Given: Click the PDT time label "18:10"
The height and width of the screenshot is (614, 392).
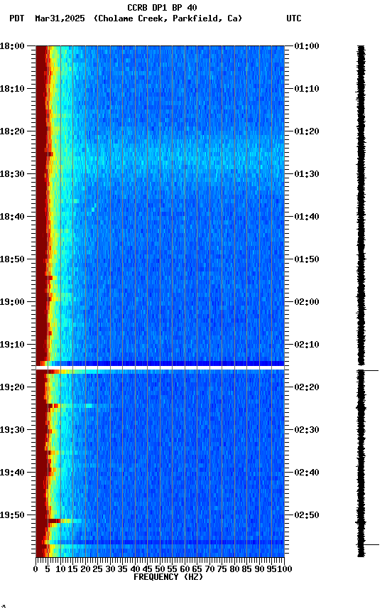Looking at the screenshot, I should point(12,89).
